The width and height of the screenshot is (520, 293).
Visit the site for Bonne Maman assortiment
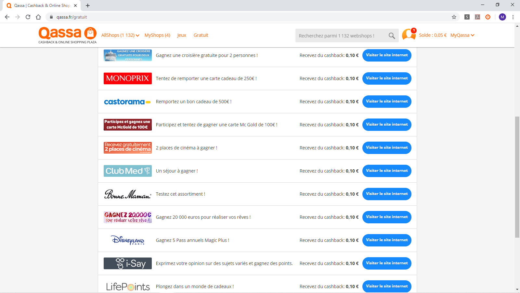click(387, 194)
